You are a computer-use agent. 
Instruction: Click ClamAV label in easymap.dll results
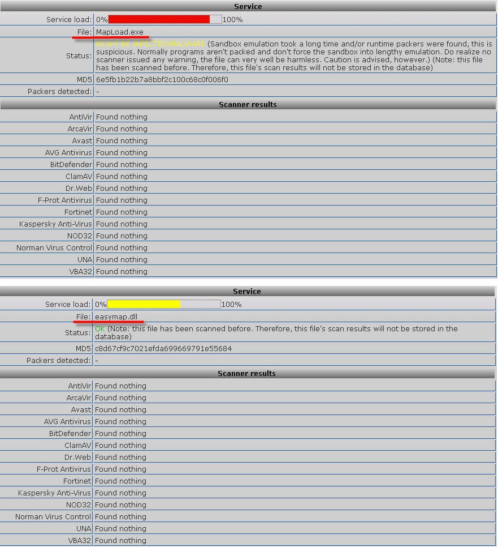click(x=77, y=445)
